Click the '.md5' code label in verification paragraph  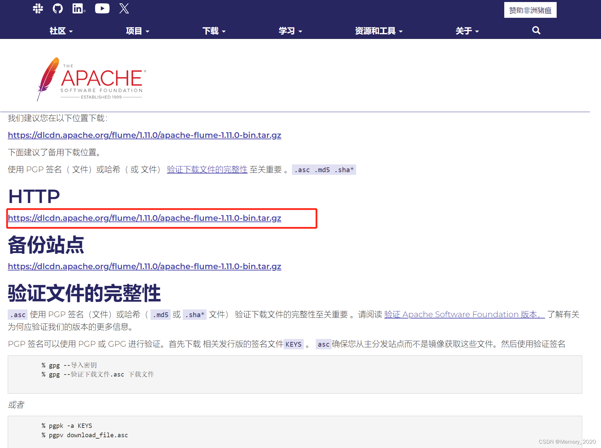(x=161, y=315)
